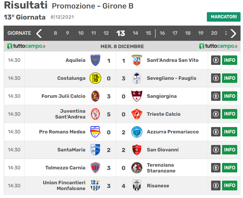Open the Terenziana Staranzano team link

coord(160,168)
